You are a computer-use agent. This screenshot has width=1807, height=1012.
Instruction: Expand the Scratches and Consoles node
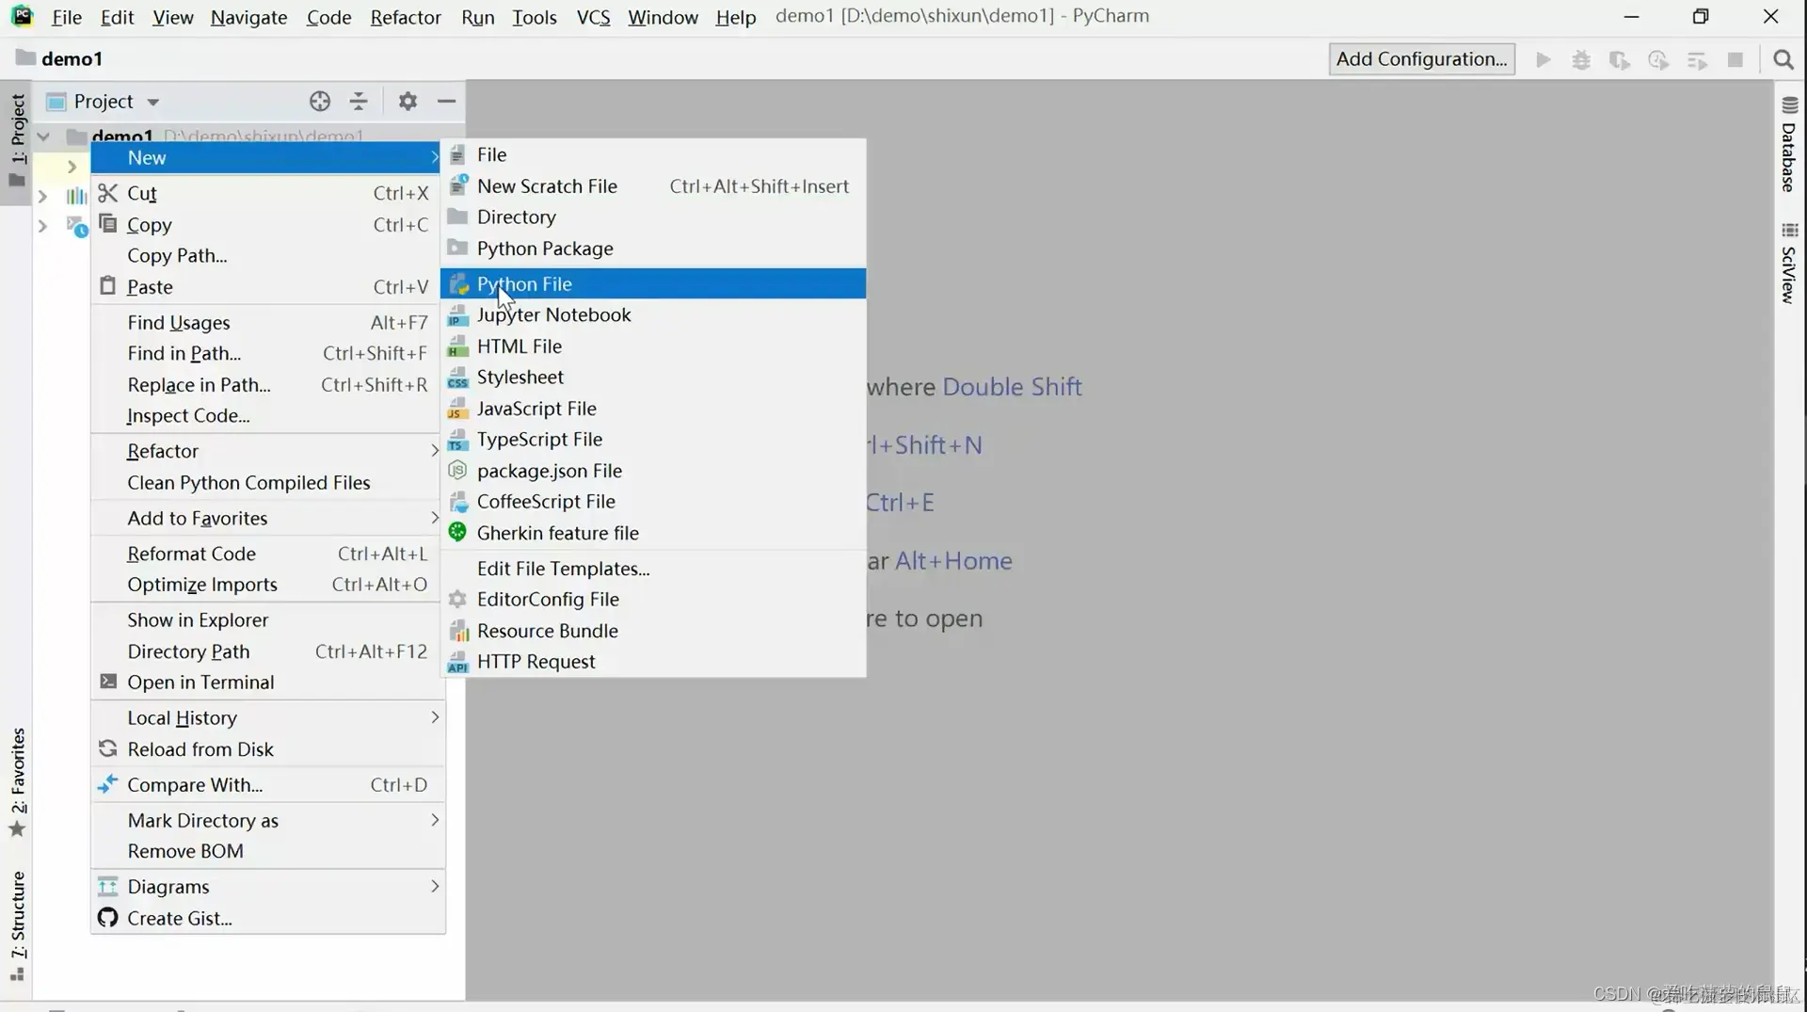(42, 226)
